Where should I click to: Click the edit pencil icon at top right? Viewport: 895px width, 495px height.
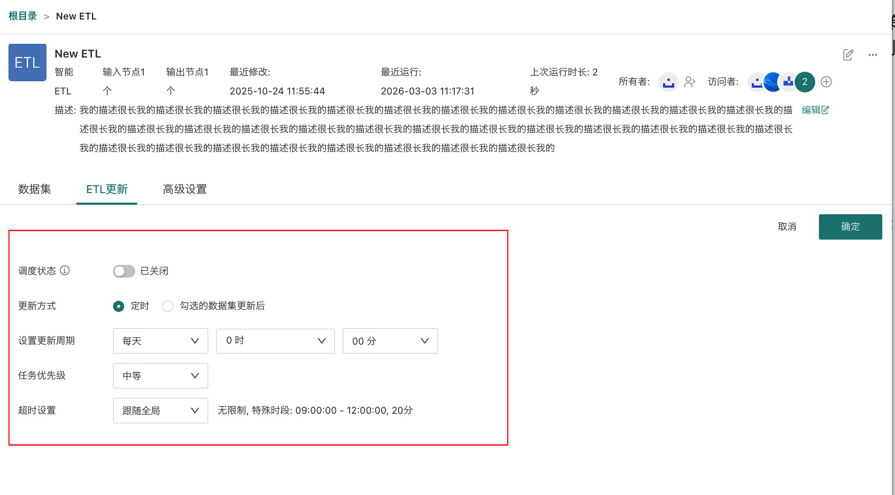pos(848,55)
